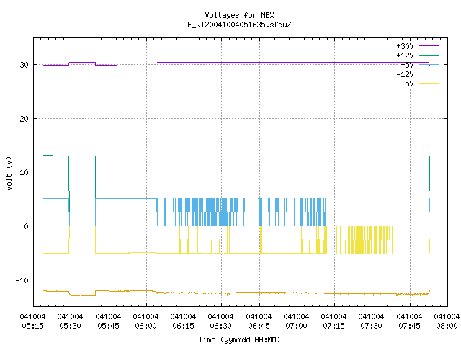The image size is (461, 346).
Task: Click the x-axis tick label 041004 07:30
Action: 372,321
